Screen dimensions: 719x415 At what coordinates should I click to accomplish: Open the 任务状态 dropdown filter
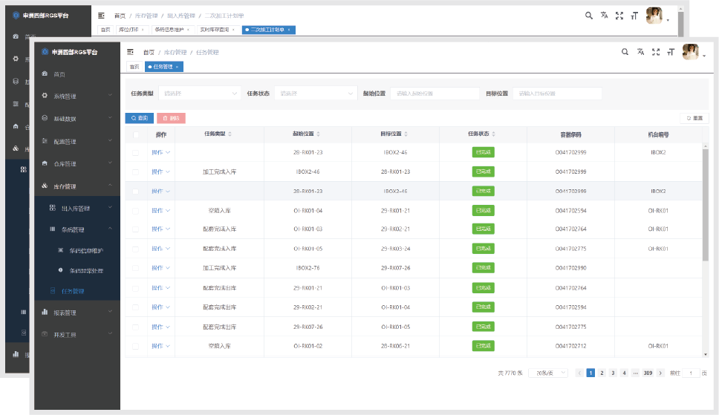[316, 94]
